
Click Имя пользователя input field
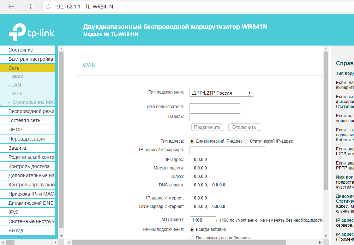(x=215, y=107)
